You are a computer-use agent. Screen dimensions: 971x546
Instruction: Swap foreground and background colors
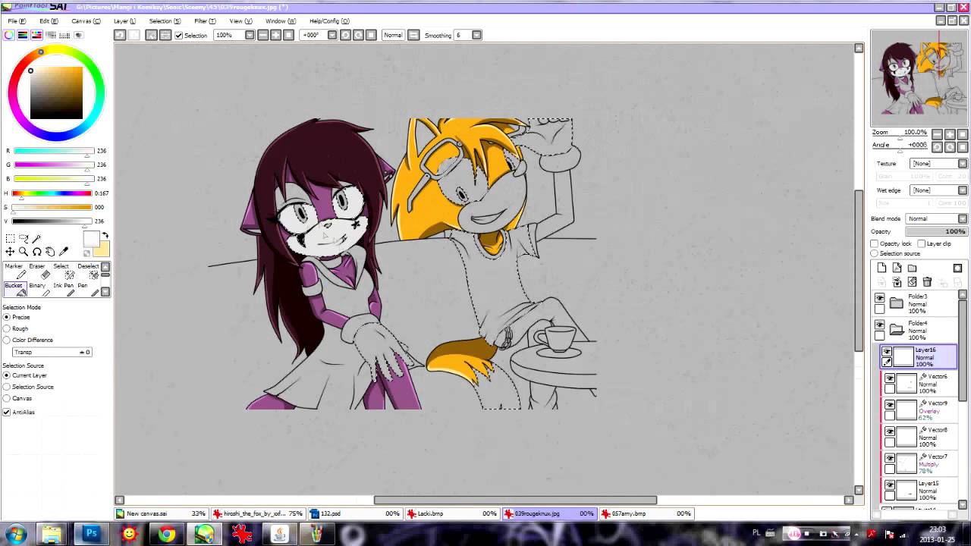[105, 236]
